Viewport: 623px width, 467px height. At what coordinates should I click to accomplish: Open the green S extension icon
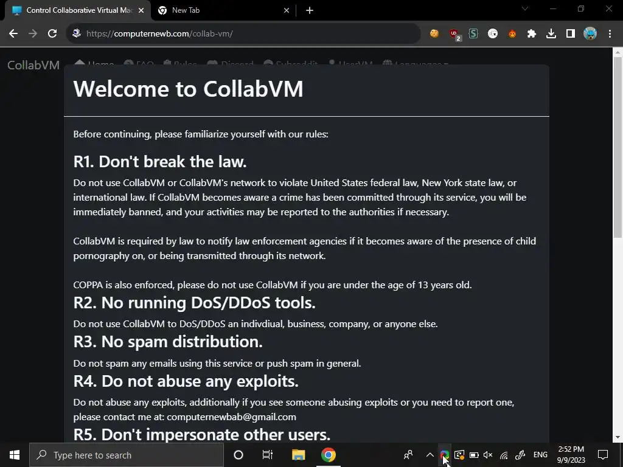click(473, 34)
